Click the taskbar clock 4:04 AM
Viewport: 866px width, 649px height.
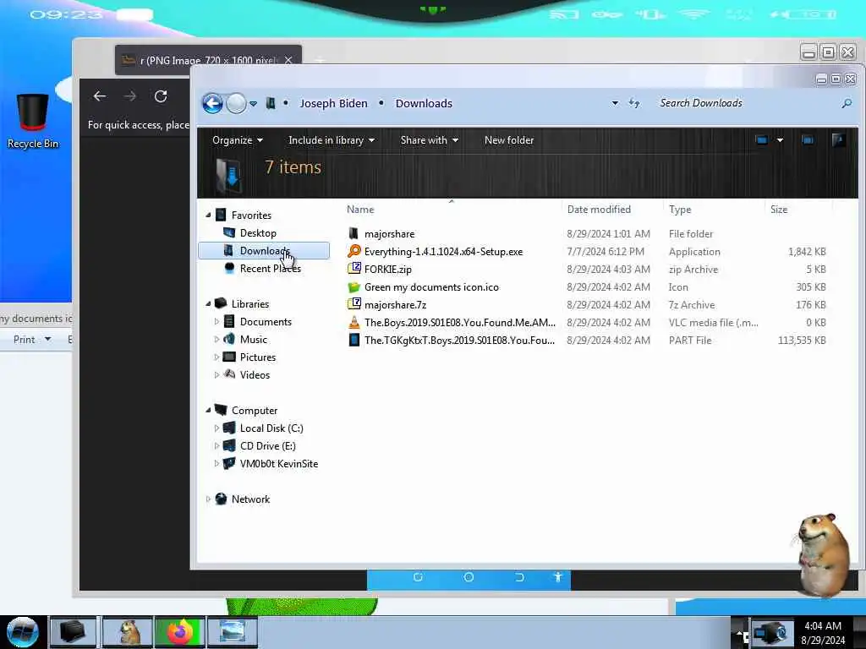pos(822,626)
